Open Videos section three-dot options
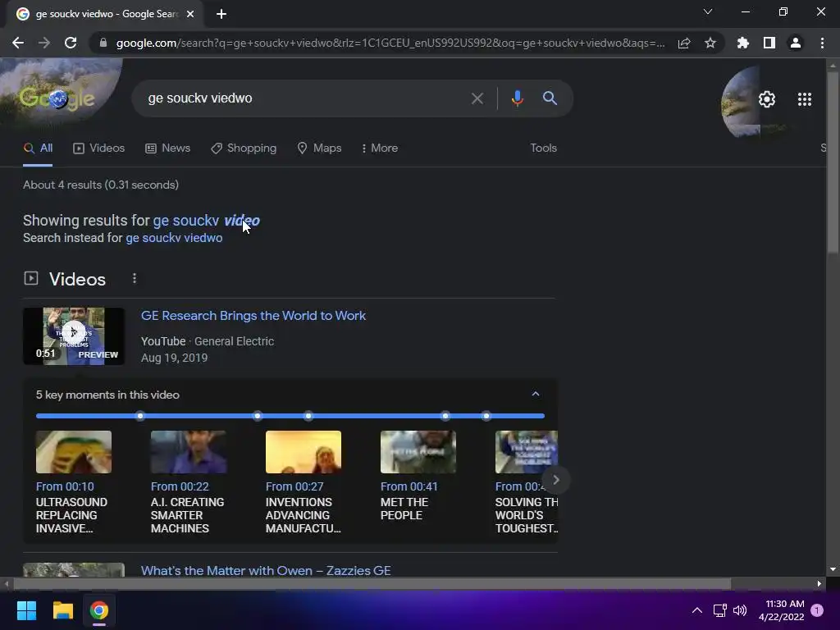 click(x=135, y=279)
